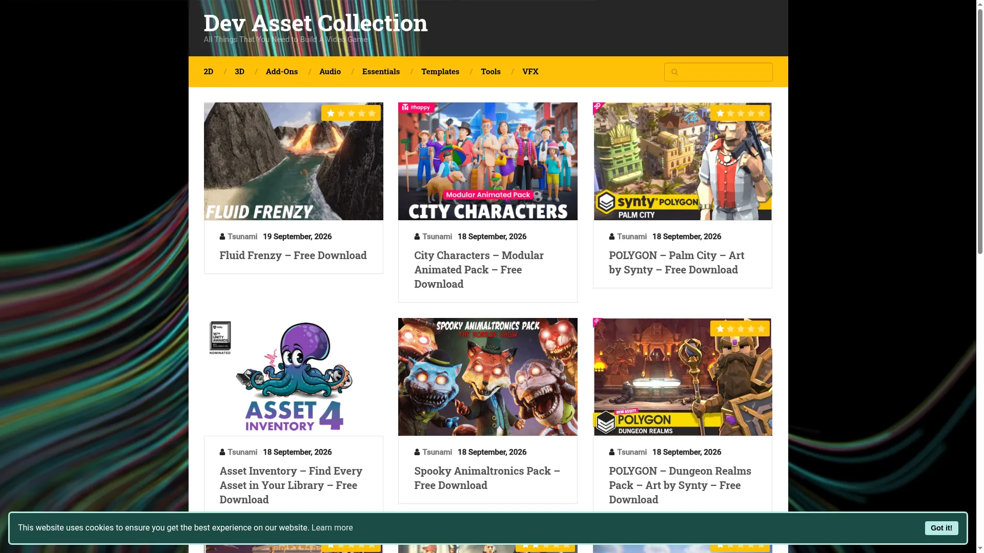Click star rating badge on Fluid Frenzy
Viewport: 984px width, 553px height.
(x=351, y=113)
